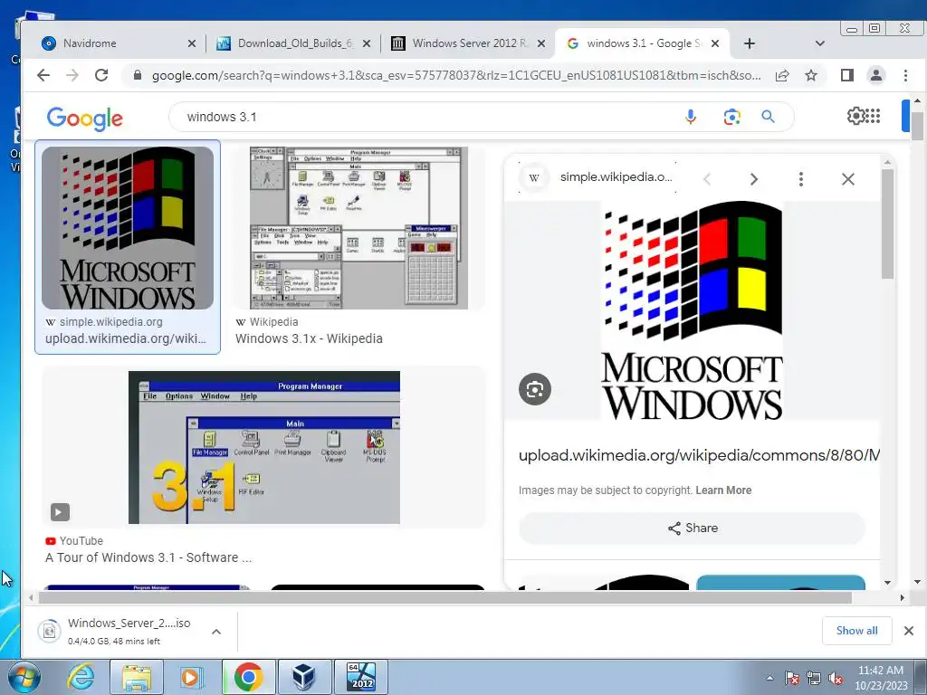This screenshot has height=695, width=927.
Task: Dismiss the downloads bar
Action: pos(909,631)
